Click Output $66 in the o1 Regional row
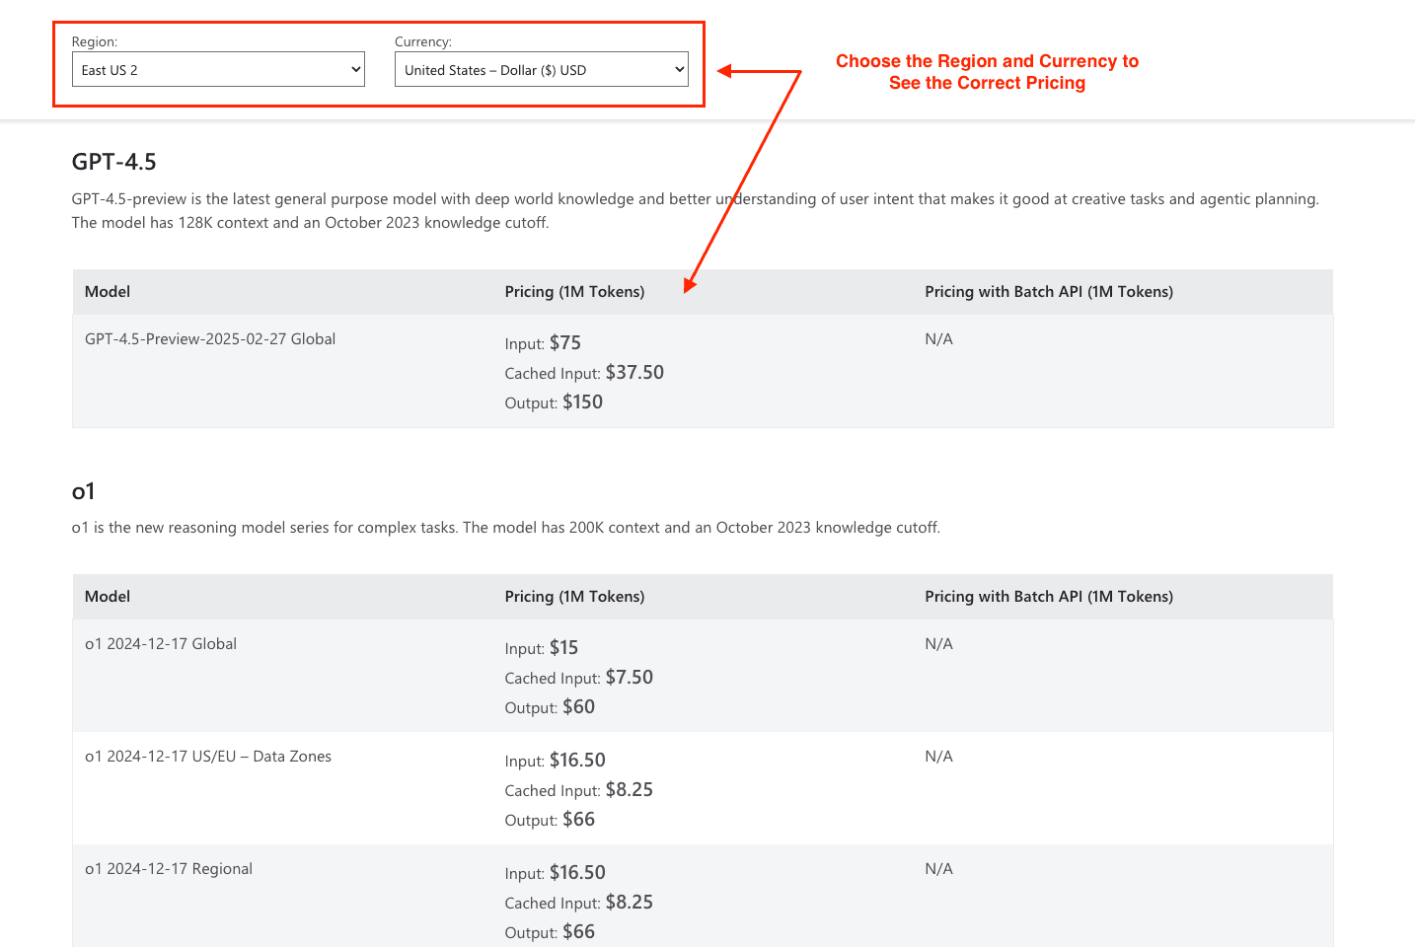 tap(550, 932)
